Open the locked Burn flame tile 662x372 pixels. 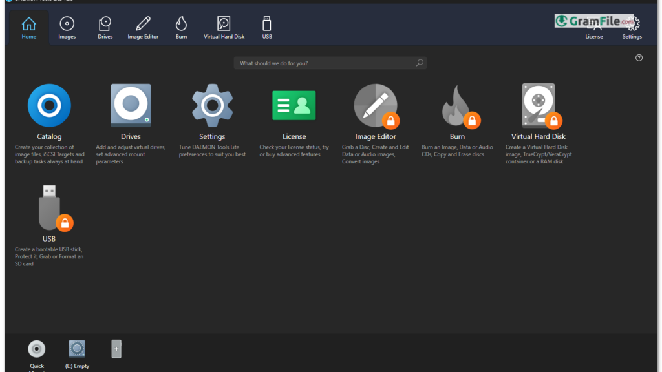[457, 105]
